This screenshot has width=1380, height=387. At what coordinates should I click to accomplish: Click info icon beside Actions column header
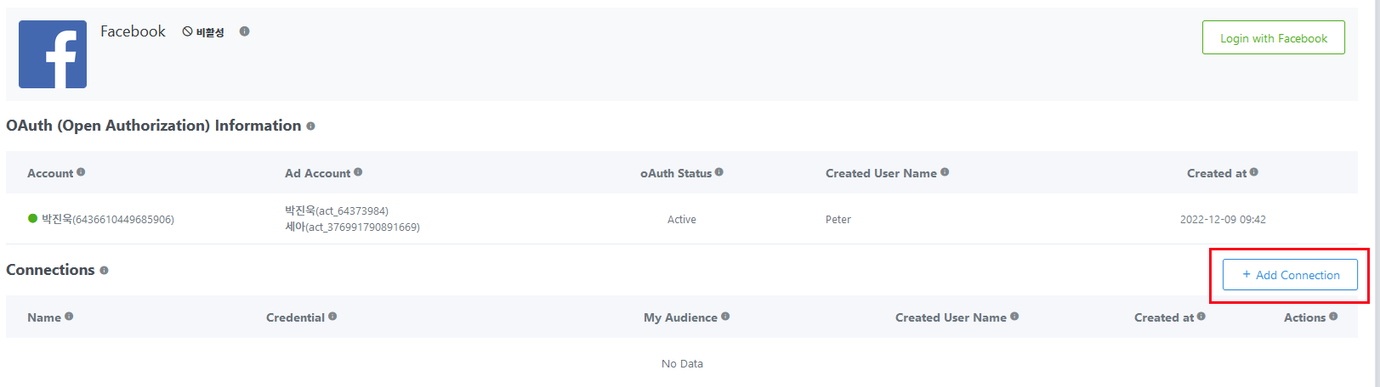pos(1333,317)
